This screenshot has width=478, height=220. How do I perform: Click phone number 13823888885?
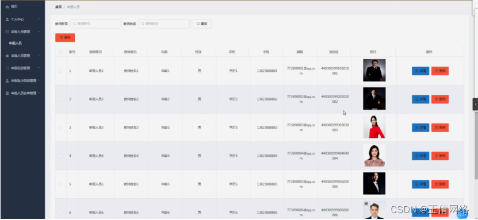point(267,184)
